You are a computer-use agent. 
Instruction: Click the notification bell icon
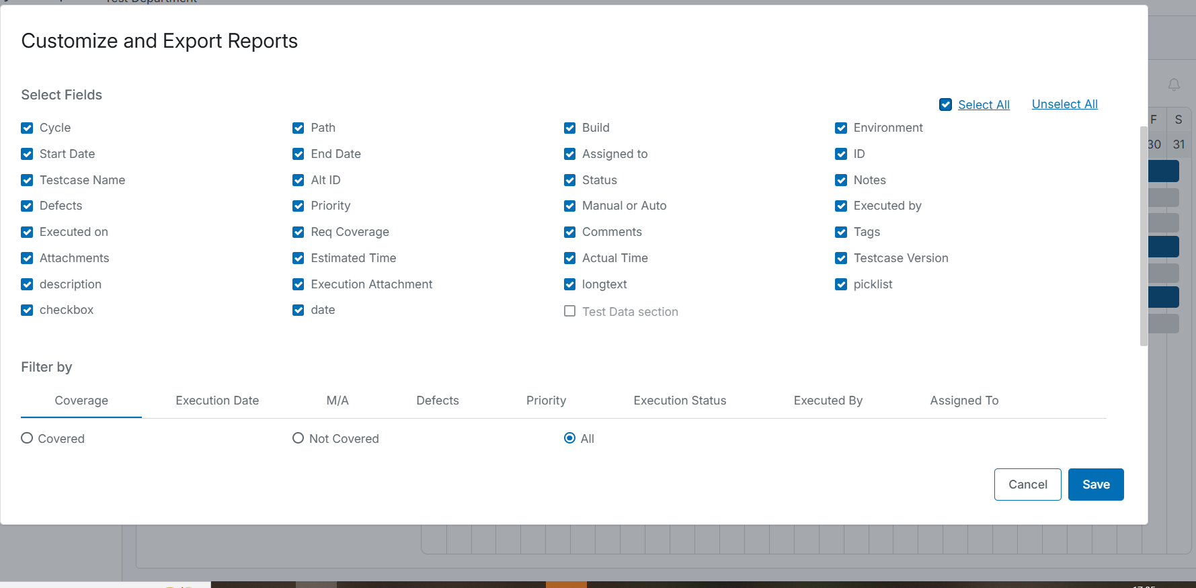point(1174,85)
